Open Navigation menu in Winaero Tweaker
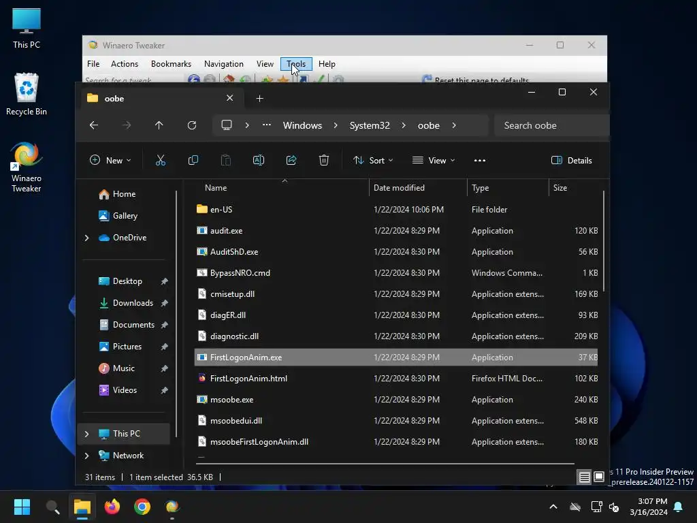This screenshot has height=523, width=697. click(x=223, y=64)
